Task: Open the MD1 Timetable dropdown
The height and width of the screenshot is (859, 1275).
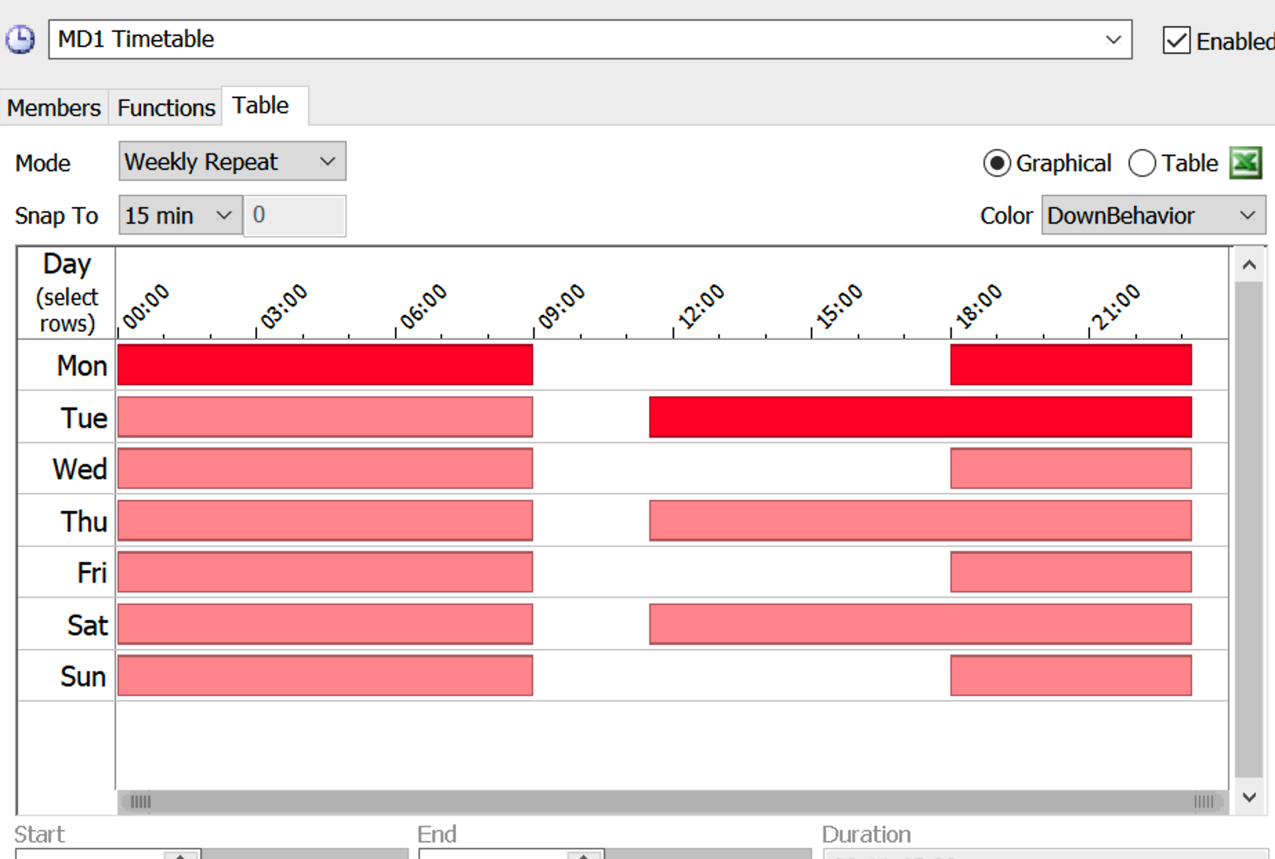Action: pyautogui.click(x=1113, y=40)
